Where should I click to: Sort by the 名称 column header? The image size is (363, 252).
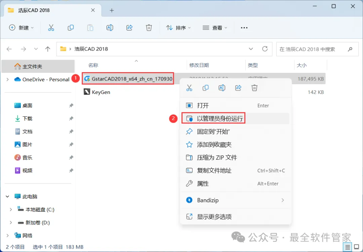coord(93,65)
